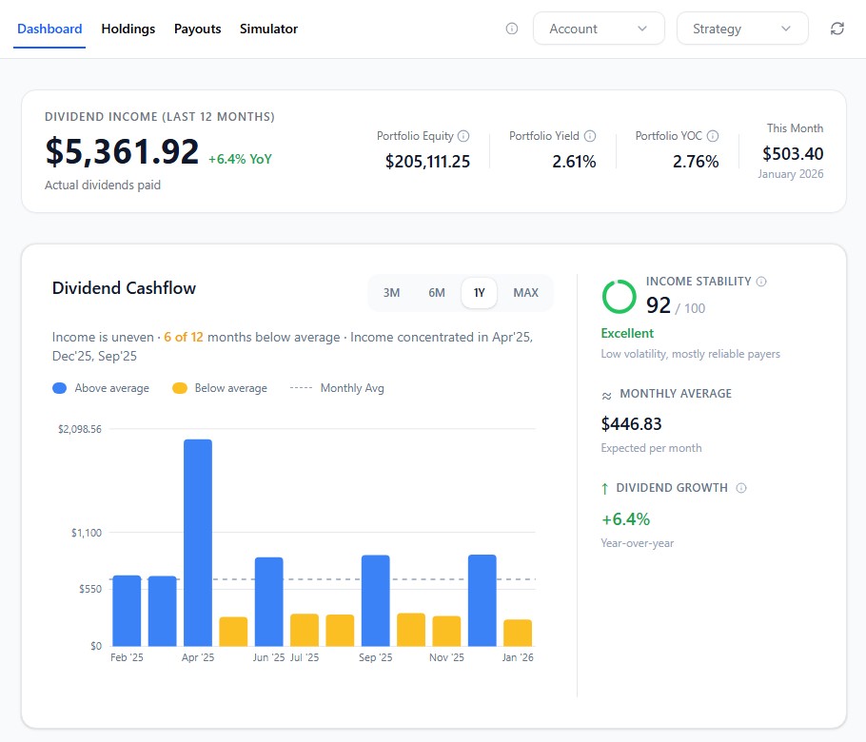Click the Portfolio Yield info icon
This screenshot has width=866, height=742.
click(x=590, y=136)
